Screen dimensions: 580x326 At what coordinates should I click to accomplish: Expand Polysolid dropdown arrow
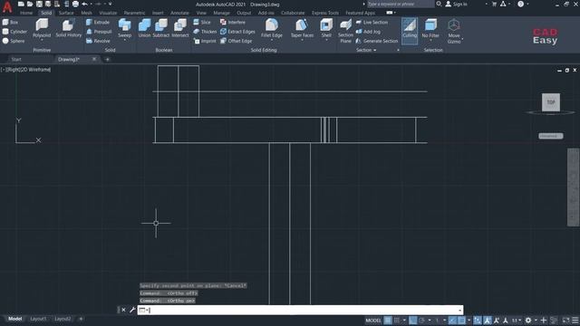42,40
